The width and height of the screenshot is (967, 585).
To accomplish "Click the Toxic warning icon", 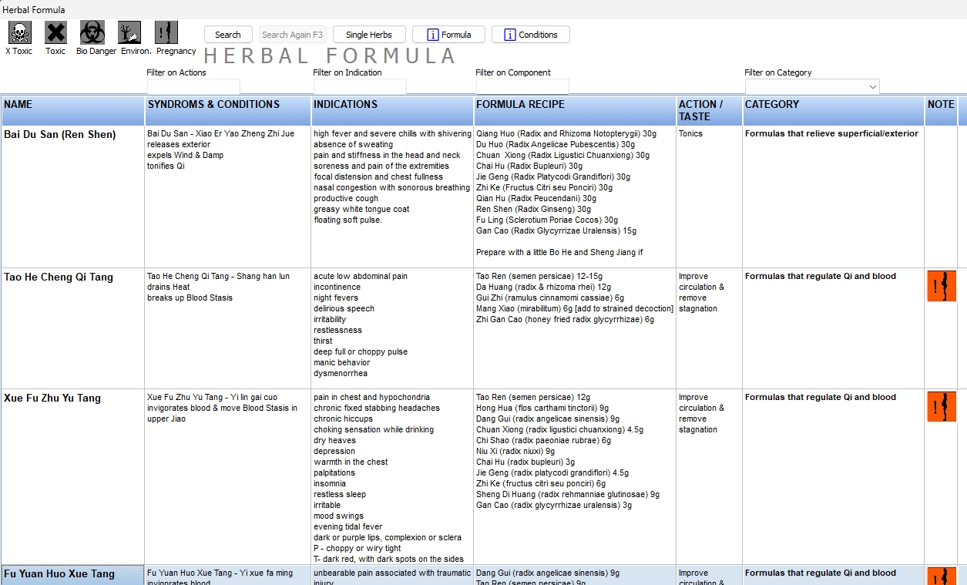I will click(55, 31).
